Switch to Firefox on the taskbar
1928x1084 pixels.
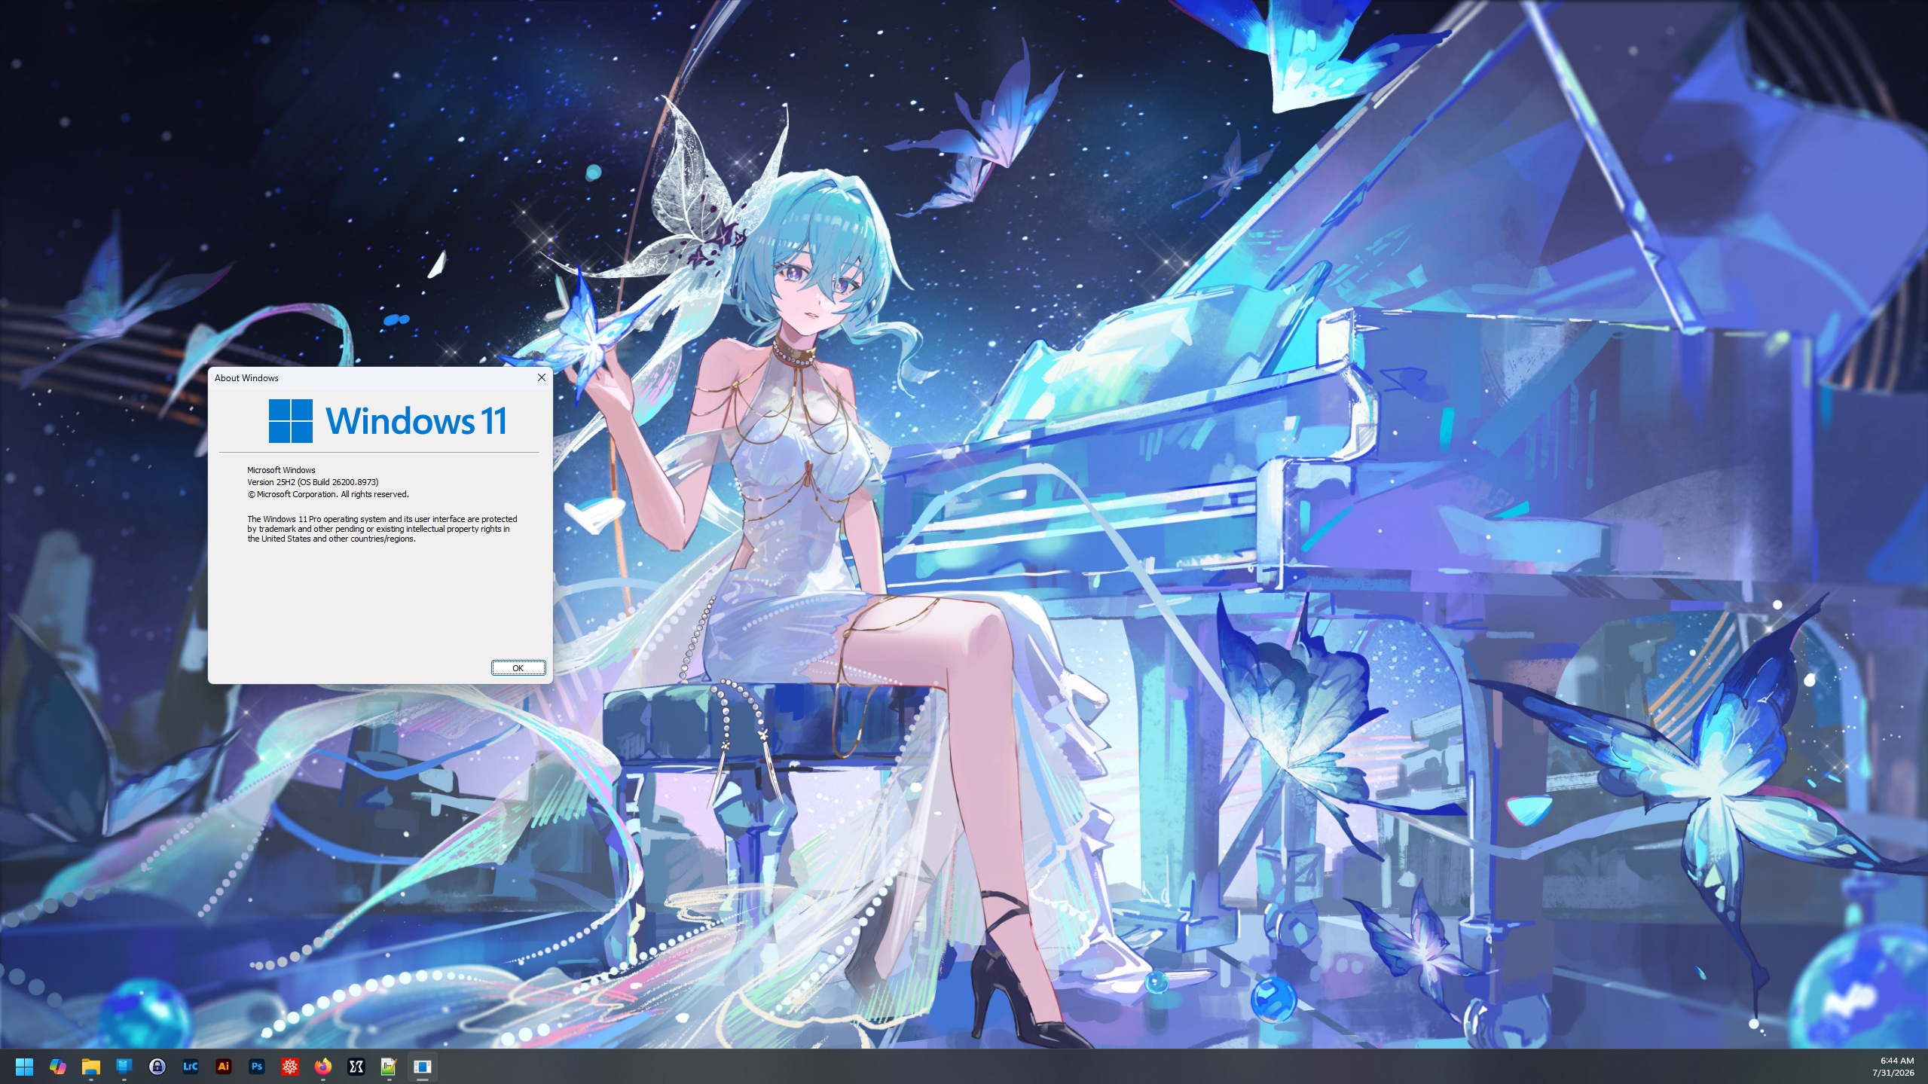[322, 1066]
